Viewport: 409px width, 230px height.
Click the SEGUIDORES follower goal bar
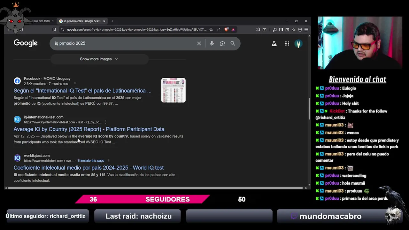pos(142,199)
